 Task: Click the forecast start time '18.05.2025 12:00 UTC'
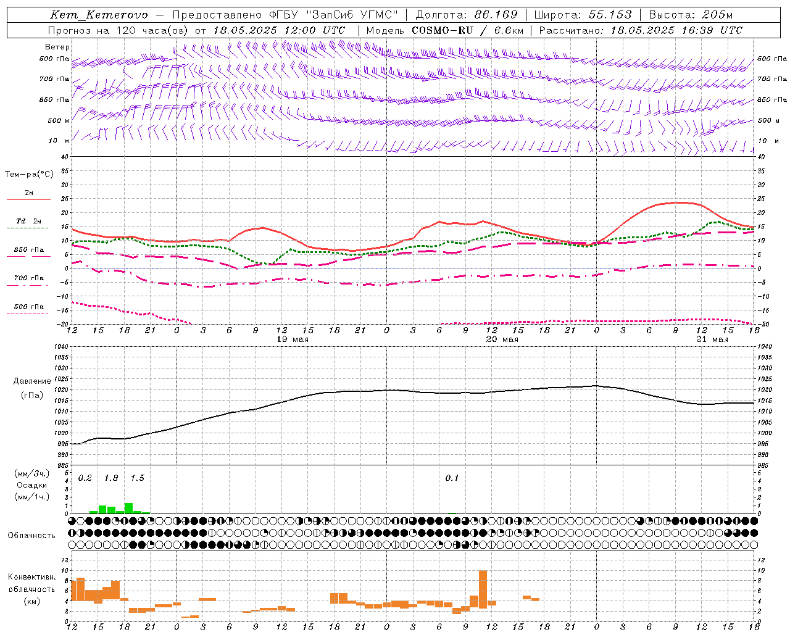[279, 30]
